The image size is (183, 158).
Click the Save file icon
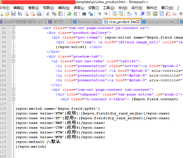[x=13, y=14]
